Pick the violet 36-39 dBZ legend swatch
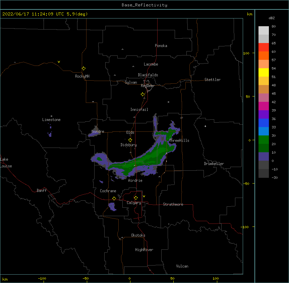The width and height of the screenshot is (289, 283). click(264, 115)
